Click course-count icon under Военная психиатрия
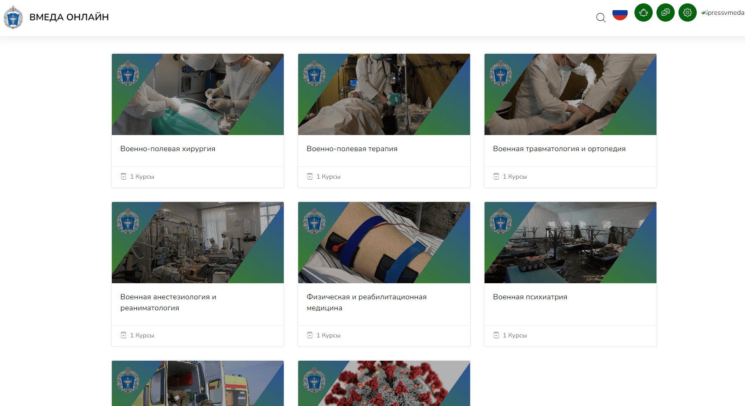 [x=496, y=335]
